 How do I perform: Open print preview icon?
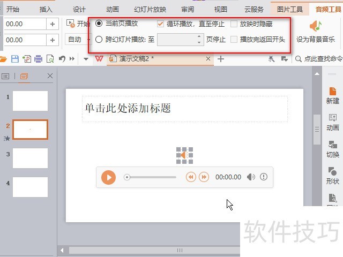click(x=50, y=59)
